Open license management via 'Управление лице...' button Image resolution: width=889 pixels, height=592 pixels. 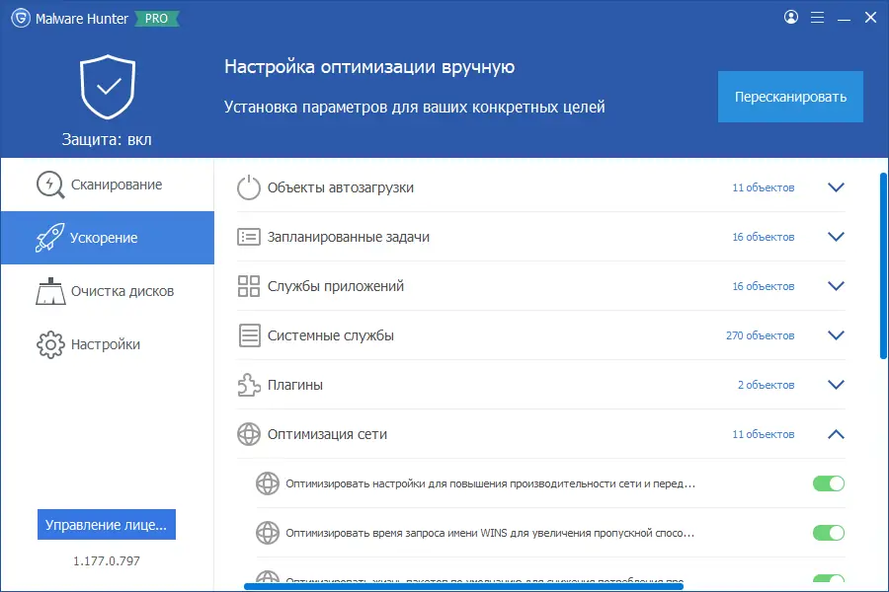point(107,524)
